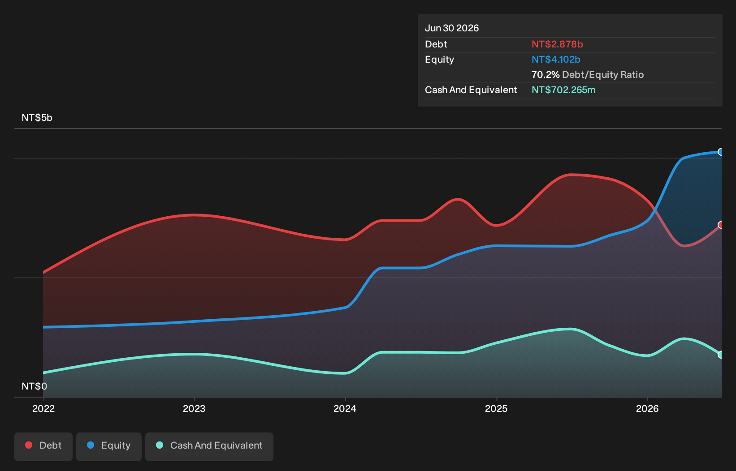Select the teal Cash endpoint marker on chart
This screenshot has width=736, height=471.
(x=721, y=355)
